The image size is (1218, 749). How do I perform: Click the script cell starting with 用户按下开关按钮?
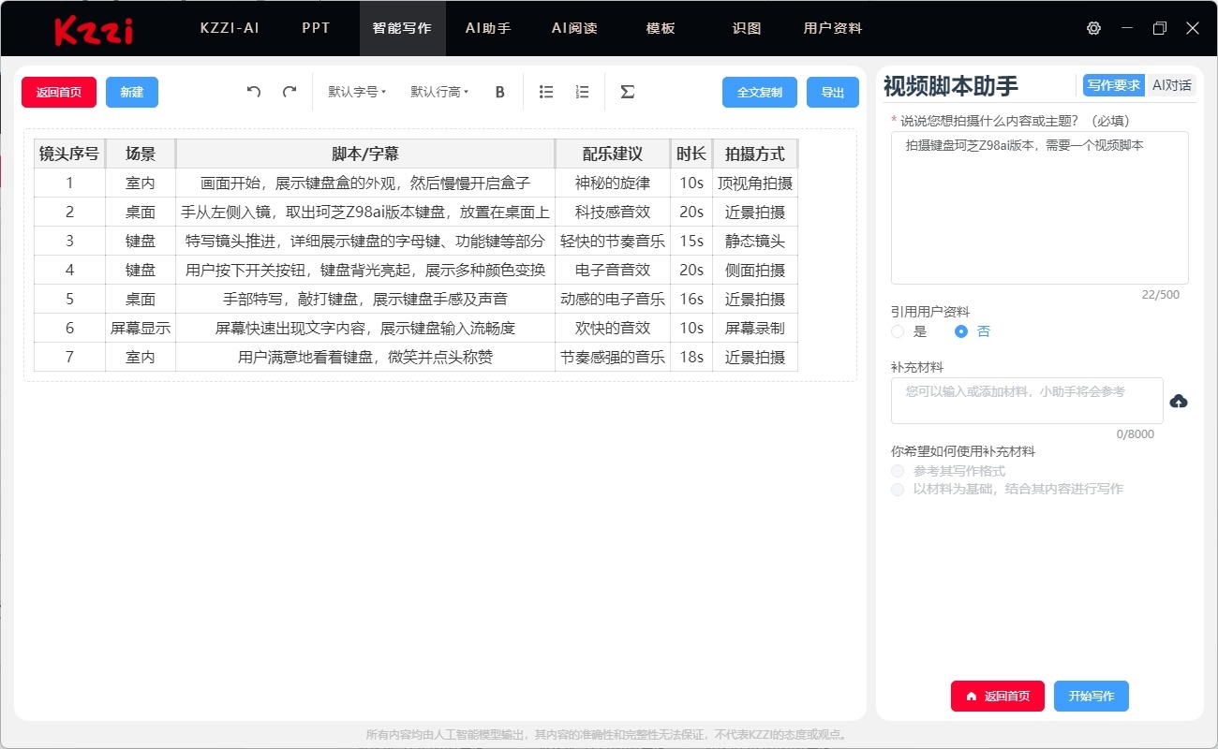point(365,270)
